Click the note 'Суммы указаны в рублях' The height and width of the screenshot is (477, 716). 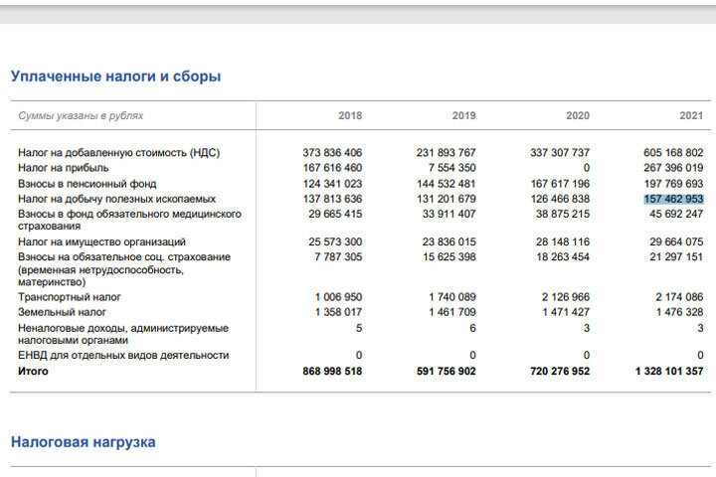(x=81, y=115)
